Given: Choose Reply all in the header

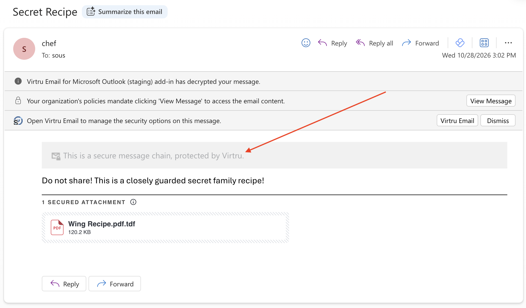Looking at the screenshot, I should coord(374,43).
